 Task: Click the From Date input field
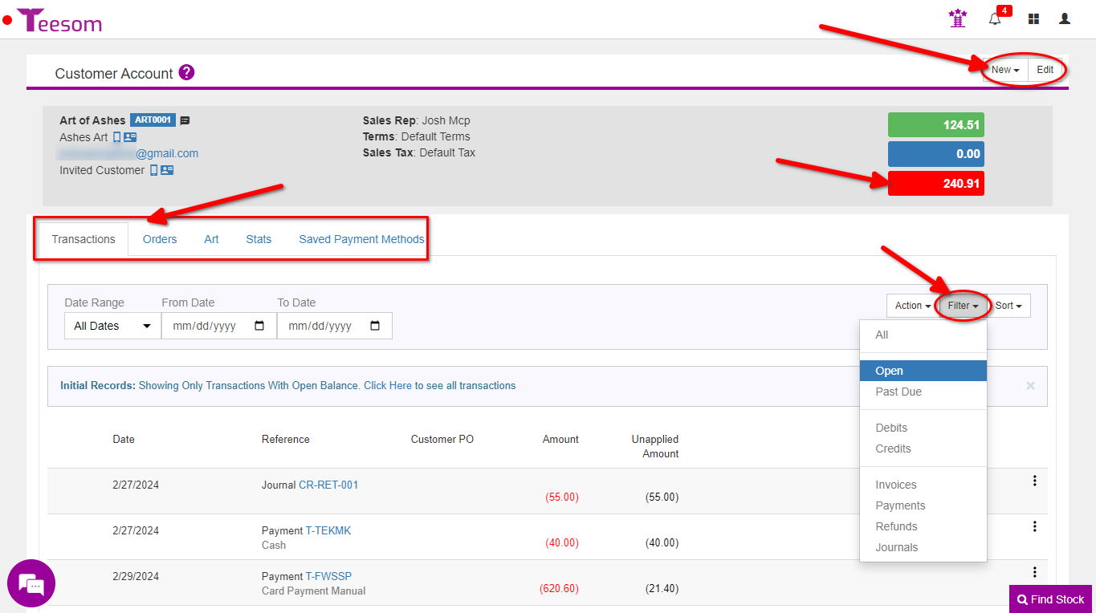[209, 326]
